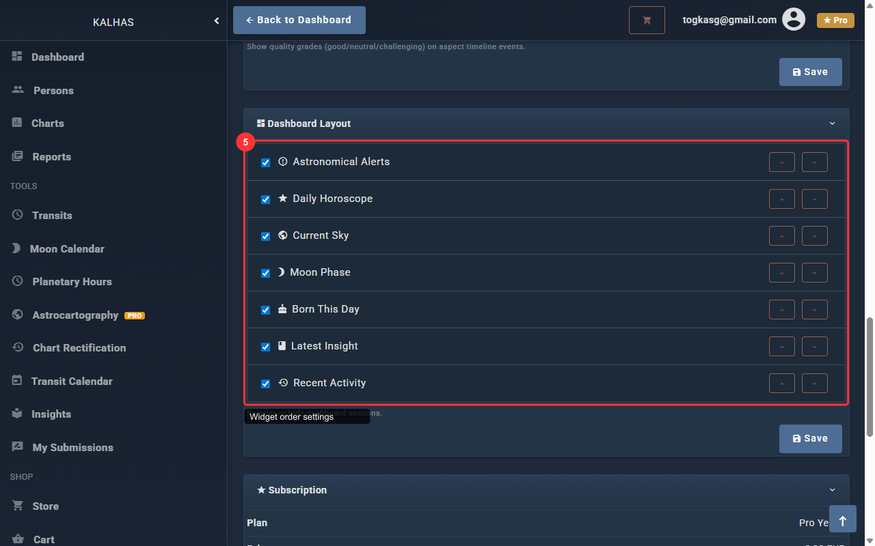Open Moon Calendar from the sidebar
Screen dimensions: 875x546
click(x=67, y=249)
